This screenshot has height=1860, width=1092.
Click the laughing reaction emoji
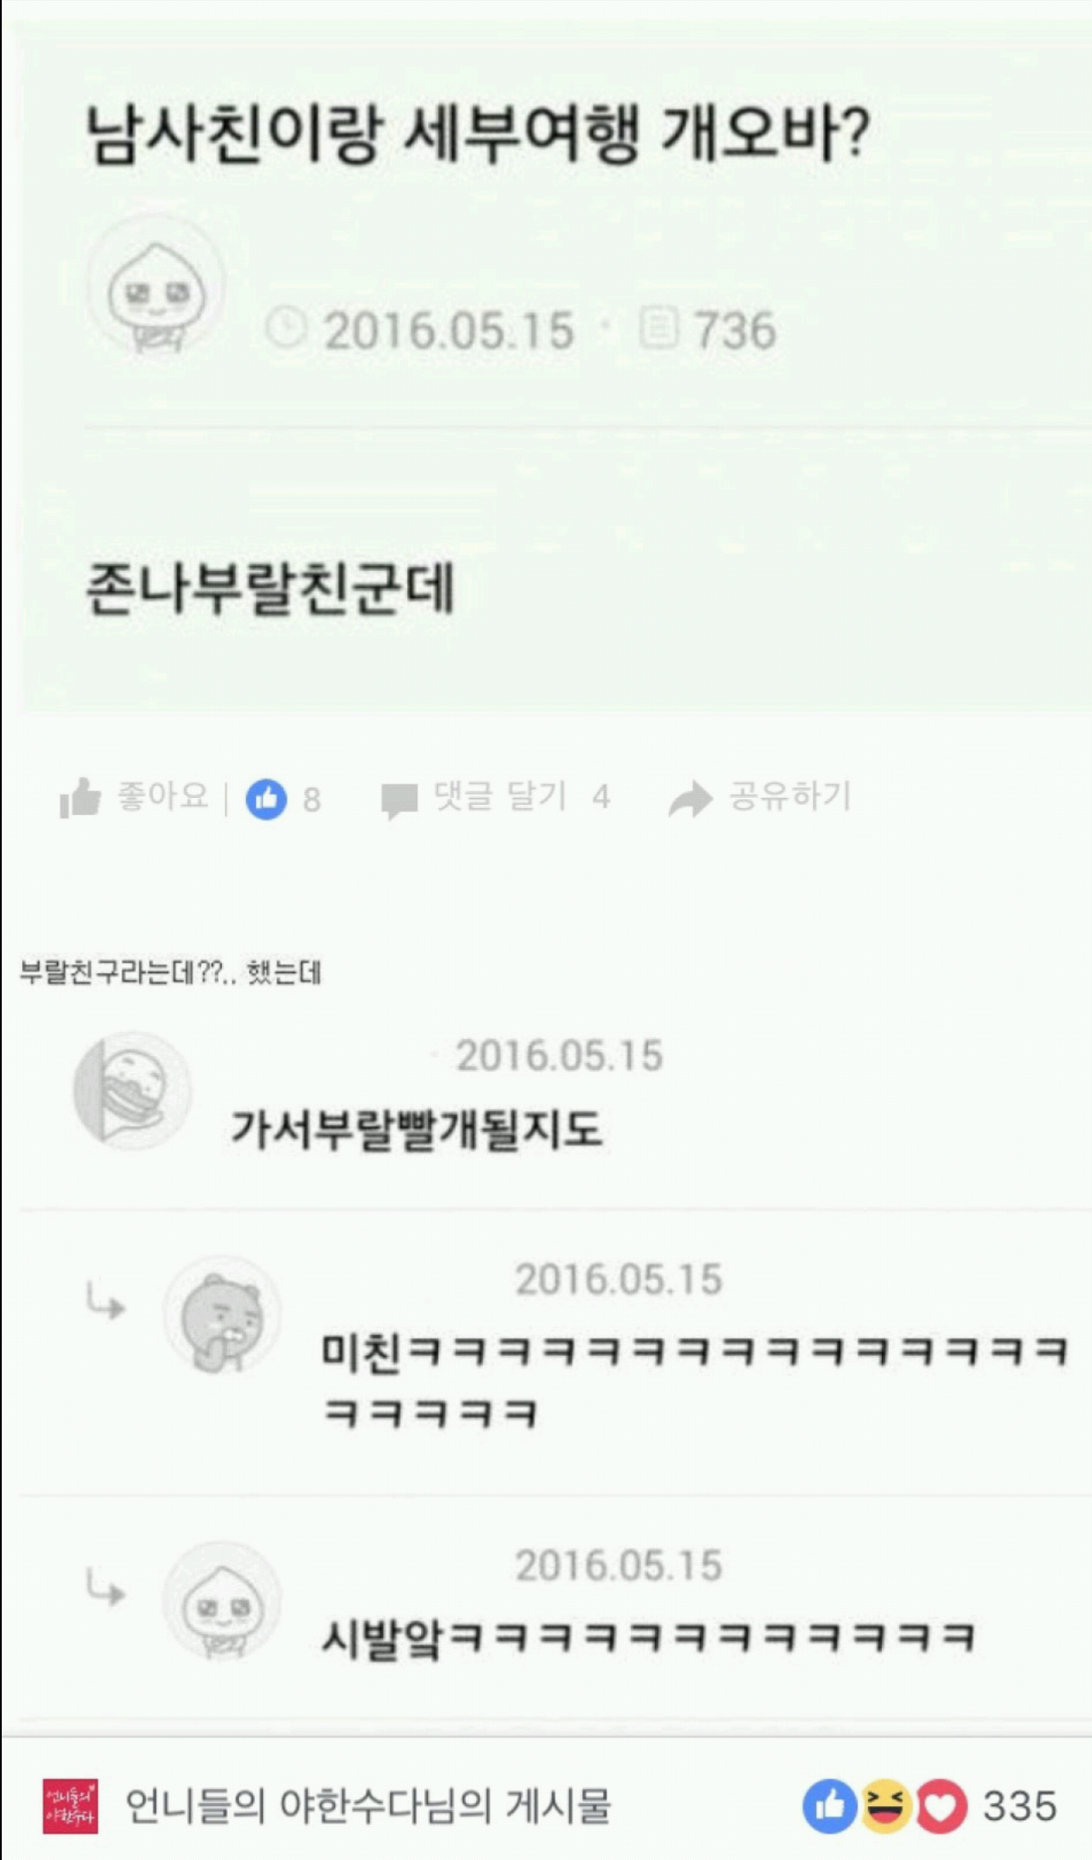pos(885,1806)
